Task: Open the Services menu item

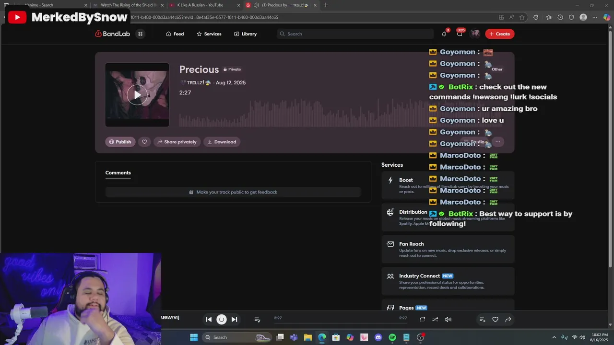Action: pos(209,34)
